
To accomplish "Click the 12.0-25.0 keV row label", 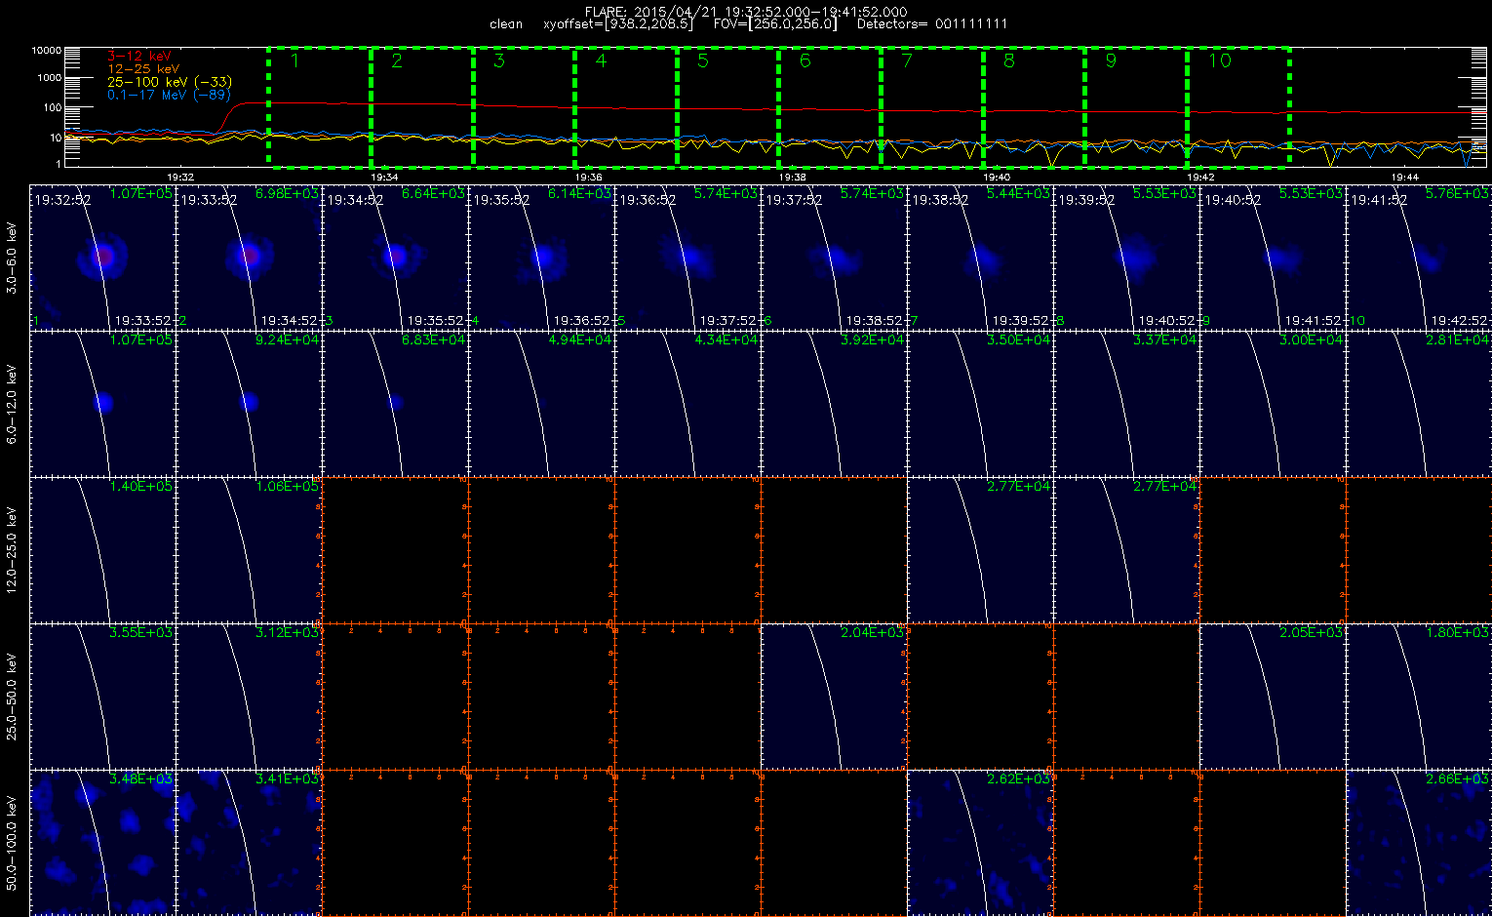I will [13, 550].
